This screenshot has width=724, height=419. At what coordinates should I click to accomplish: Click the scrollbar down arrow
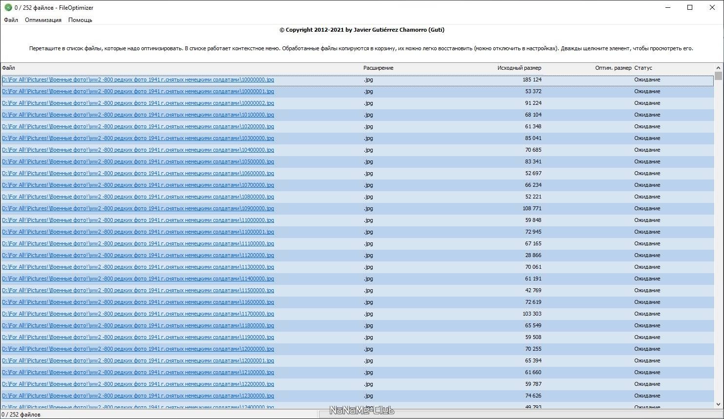pyautogui.click(x=718, y=404)
